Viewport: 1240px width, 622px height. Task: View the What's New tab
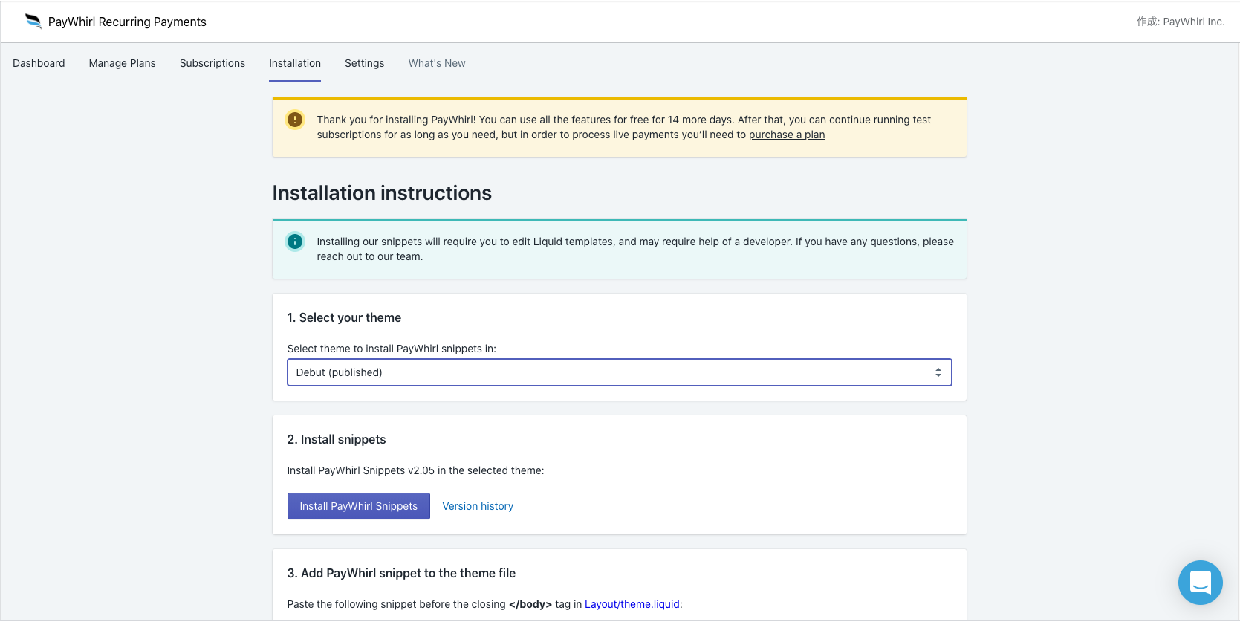437,63
